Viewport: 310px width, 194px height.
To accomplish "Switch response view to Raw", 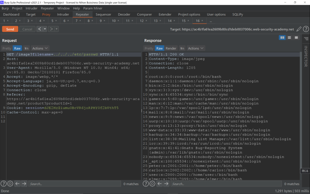I will pyautogui.click(x=159, y=48).
